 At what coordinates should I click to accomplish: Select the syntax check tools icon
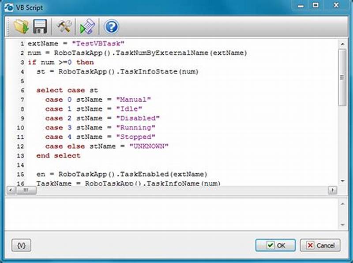[x=63, y=26]
